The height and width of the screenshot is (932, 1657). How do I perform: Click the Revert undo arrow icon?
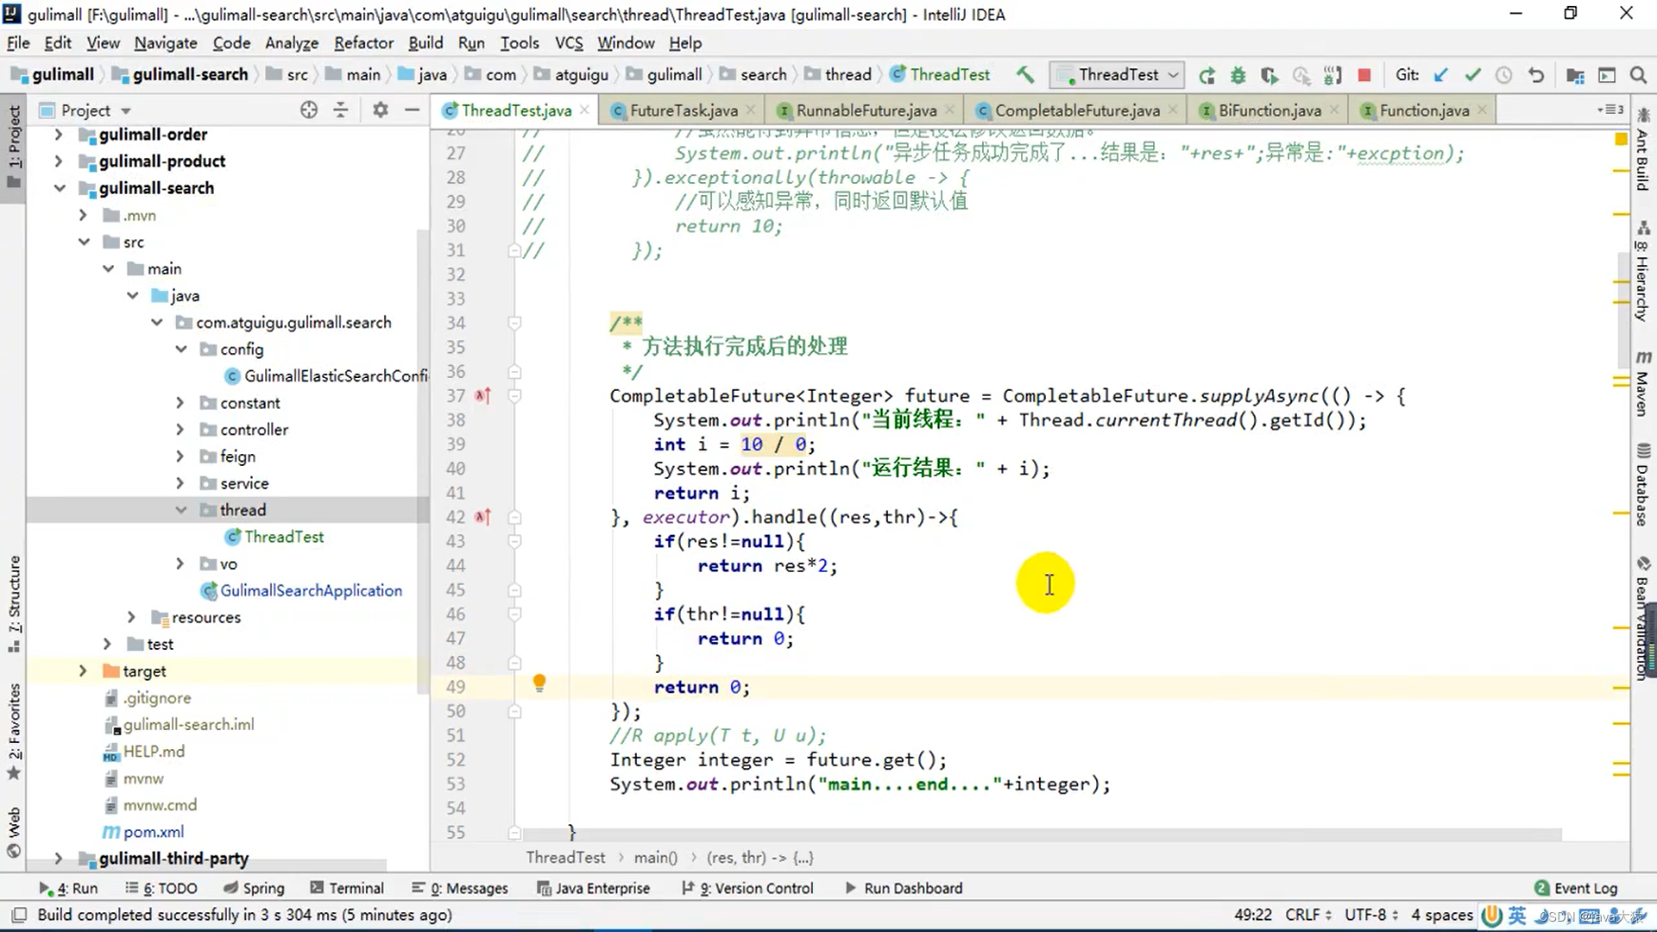(x=1536, y=75)
